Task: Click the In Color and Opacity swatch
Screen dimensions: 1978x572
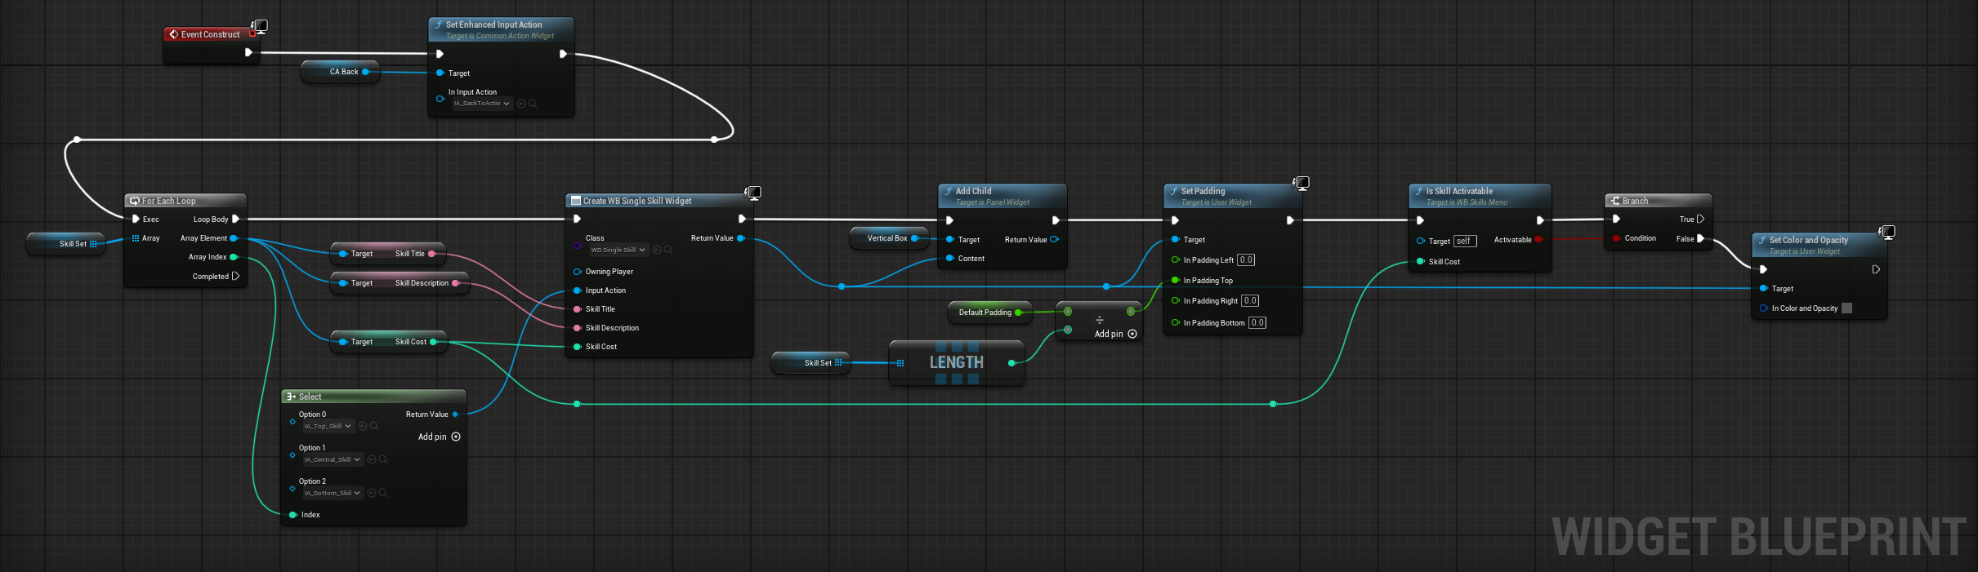Action: [x=1847, y=308]
